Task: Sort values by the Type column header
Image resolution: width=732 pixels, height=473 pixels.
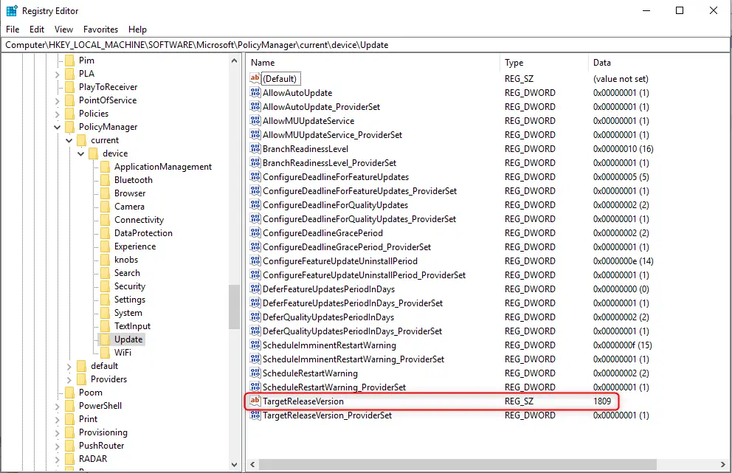Action: [x=545, y=63]
